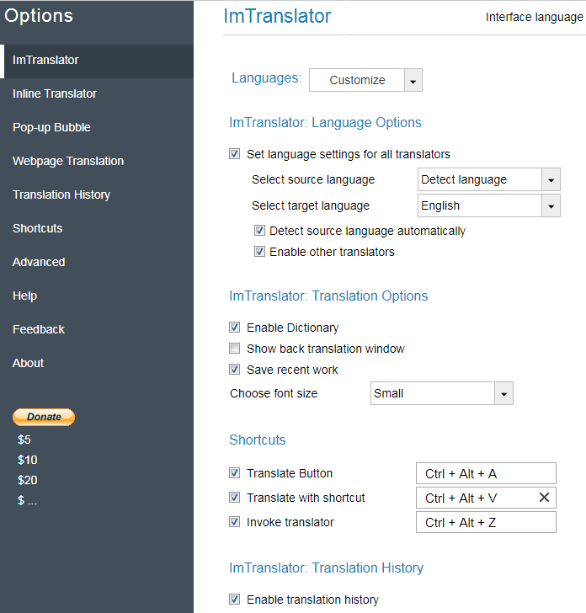Clear the Translate with shortcut field
The width and height of the screenshot is (586, 613).
coord(544,498)
